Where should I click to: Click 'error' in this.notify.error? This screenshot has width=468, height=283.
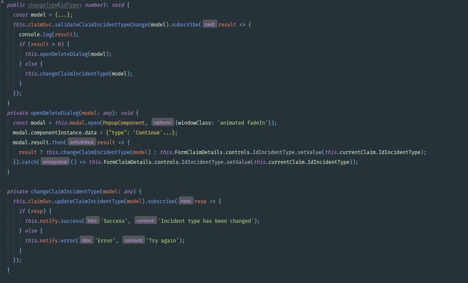coord(69,241)
